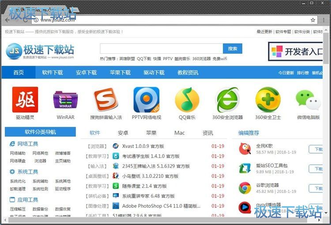
Task: Open 安卓下载 navigation item
Action: 87,73
